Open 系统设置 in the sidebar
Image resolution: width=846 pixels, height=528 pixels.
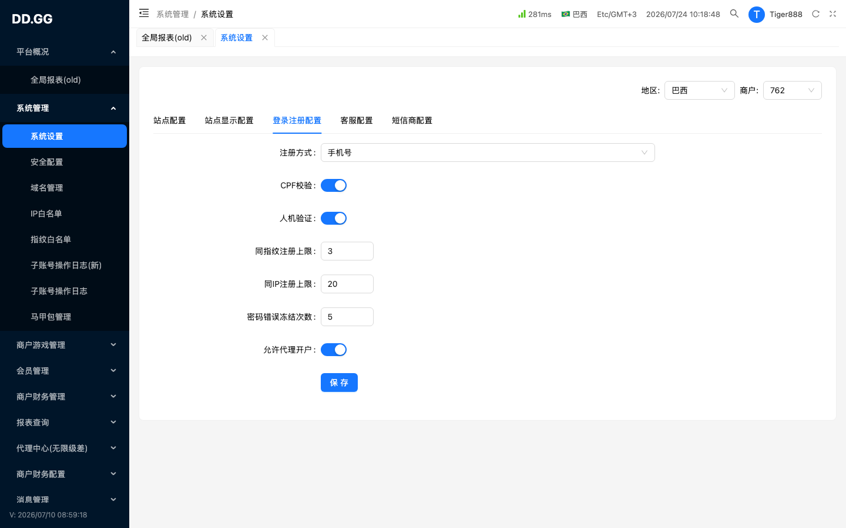(x=65, y=136)
